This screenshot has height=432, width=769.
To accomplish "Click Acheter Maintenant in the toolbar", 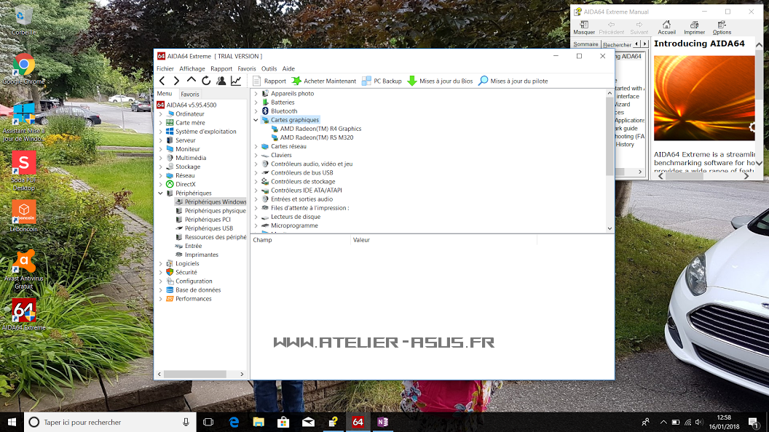I will [x=323, y=81].
